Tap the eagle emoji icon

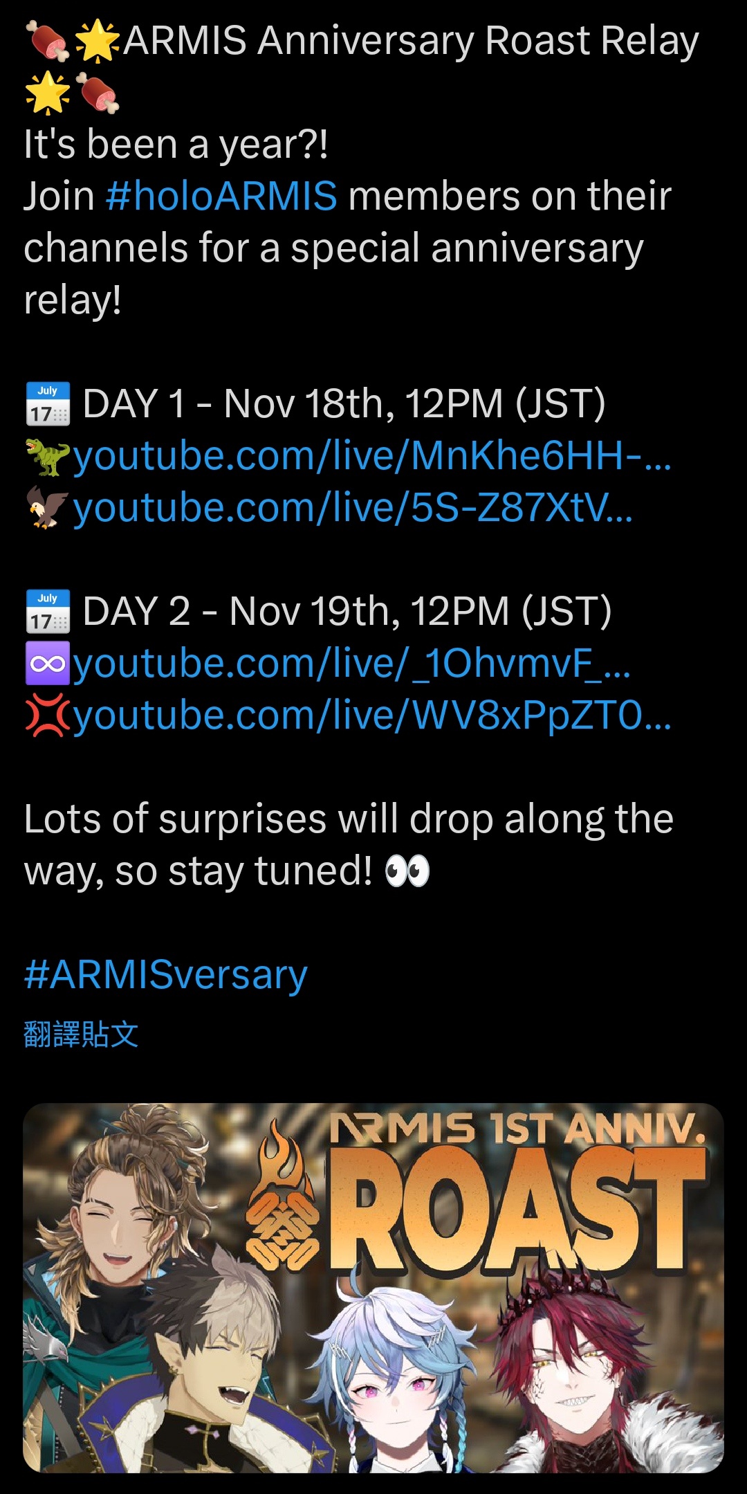pos(48,508)
